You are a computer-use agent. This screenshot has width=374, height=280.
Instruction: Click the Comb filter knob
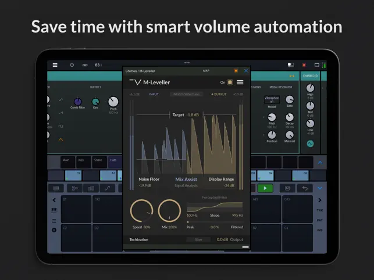click(x=78, y=102)
